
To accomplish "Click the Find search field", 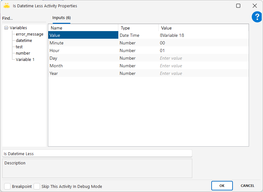I will [24, 18].
